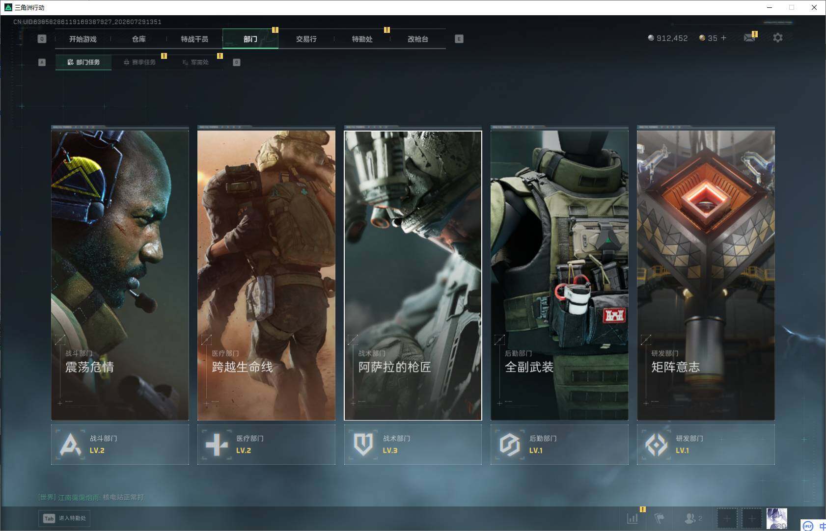Click the E key hint icon
This screenshot has height=531, width=826.
(459, 39)
